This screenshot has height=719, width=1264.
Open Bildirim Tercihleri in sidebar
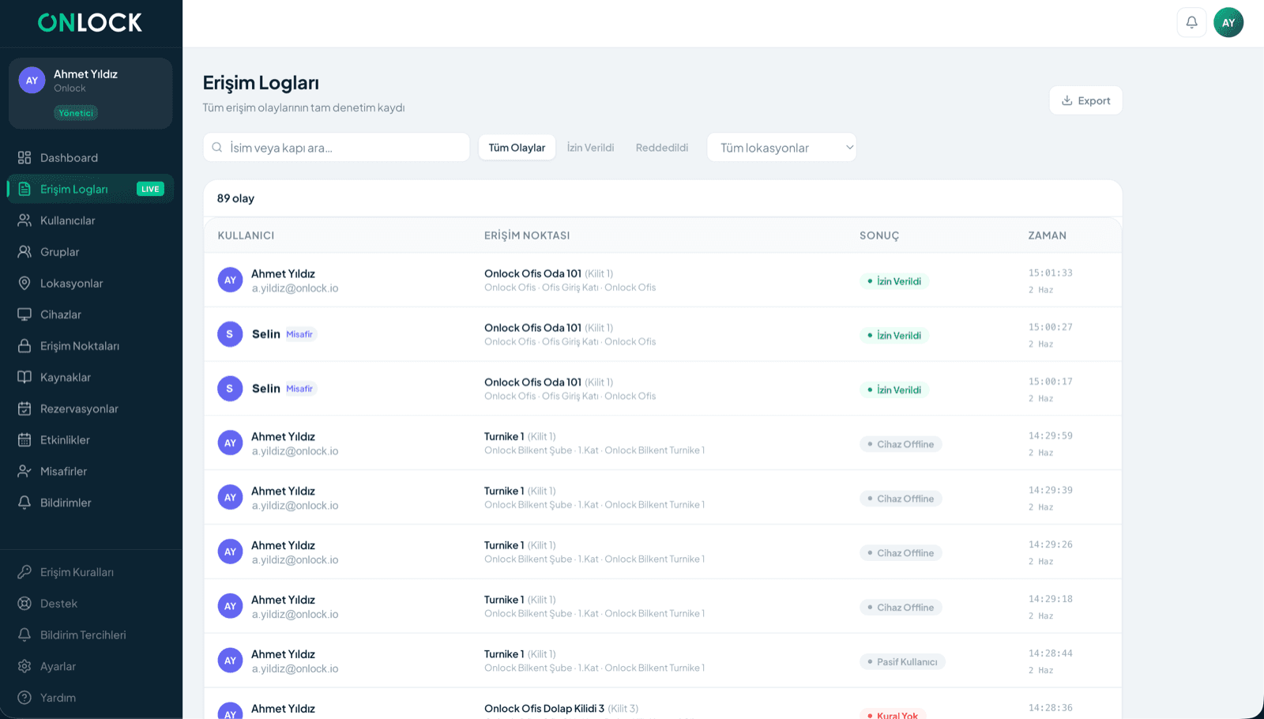coord(90,634)
